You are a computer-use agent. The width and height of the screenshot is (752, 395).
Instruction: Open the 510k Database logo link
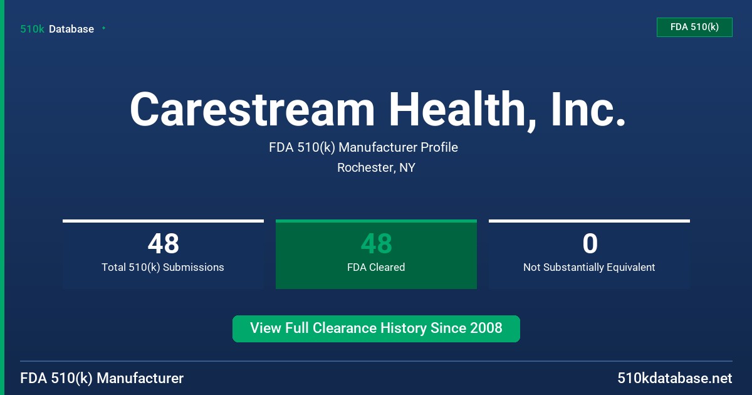57,29
